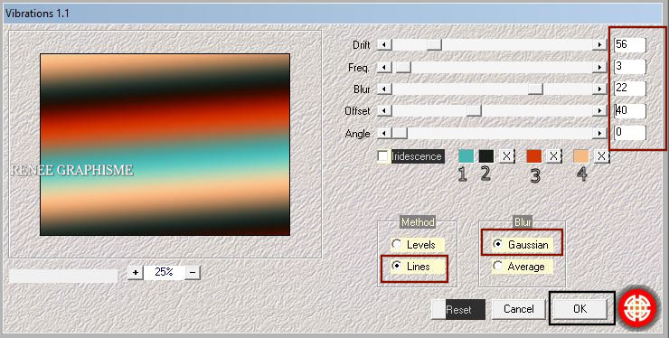The height and width of the screenshot is (338, 669).
Task: Select the Levels method radio button
Action: point(397,244)
